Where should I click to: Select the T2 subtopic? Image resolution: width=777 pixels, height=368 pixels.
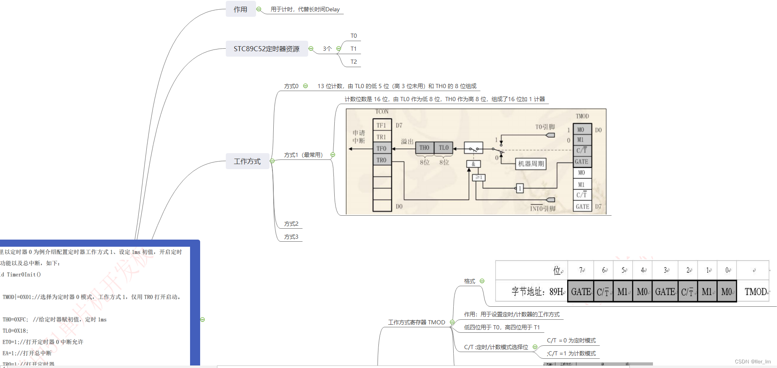click(x=354, y=62)
